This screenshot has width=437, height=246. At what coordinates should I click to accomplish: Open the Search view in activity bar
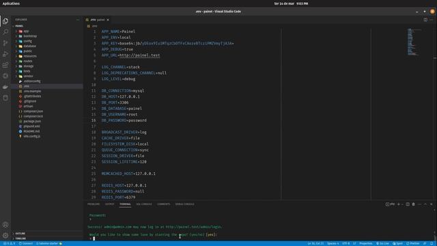(5, 32)
